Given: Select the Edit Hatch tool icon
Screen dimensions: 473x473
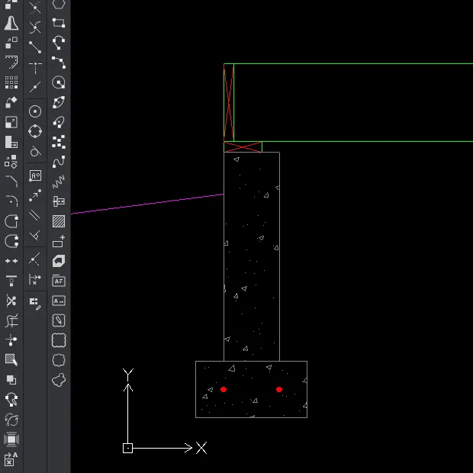Looking at the screenshot, I should tap(11, 359).
